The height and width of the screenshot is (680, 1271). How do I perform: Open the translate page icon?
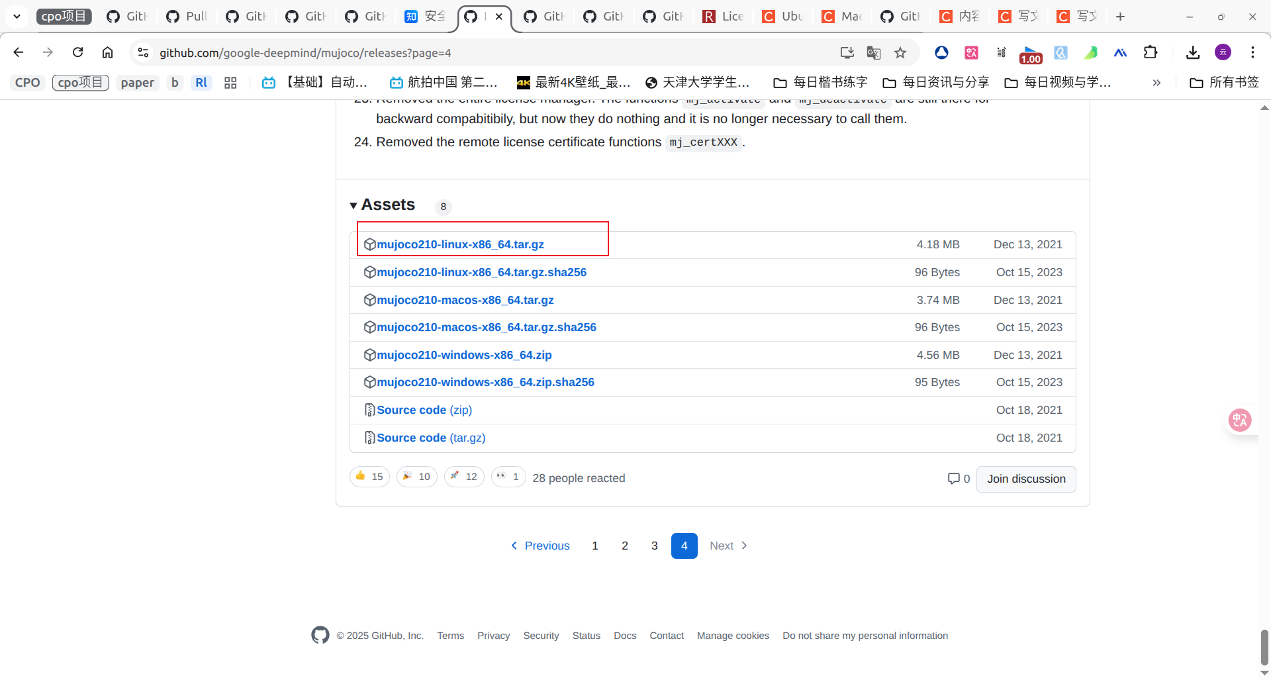pos(874,52)
